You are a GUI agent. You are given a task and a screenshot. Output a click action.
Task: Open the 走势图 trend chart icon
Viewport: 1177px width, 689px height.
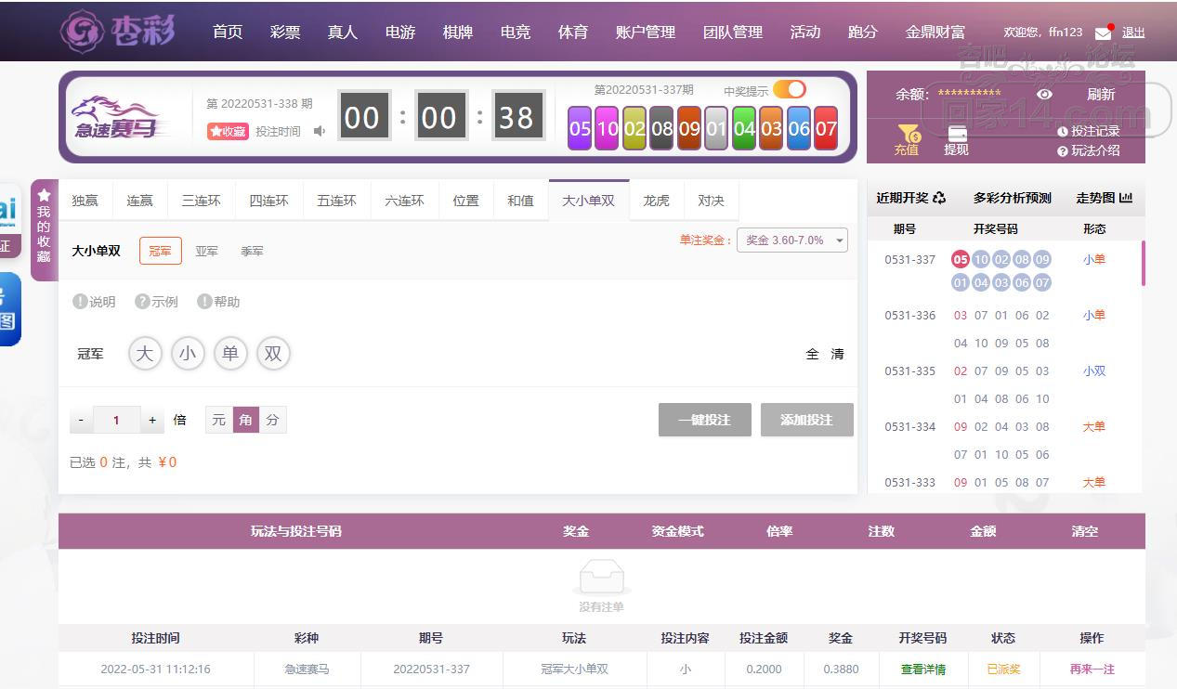(1126, 198)
